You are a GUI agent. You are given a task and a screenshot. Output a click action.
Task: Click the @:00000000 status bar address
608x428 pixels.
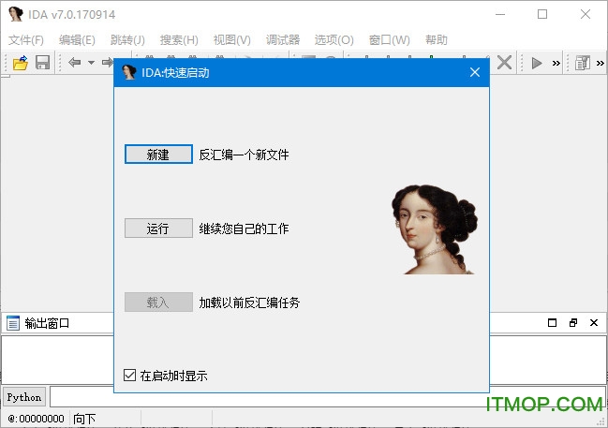36,419
